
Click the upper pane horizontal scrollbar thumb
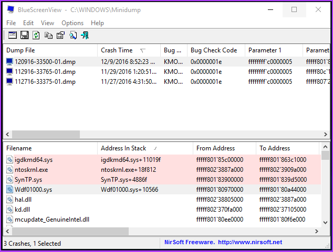(46, 134)
